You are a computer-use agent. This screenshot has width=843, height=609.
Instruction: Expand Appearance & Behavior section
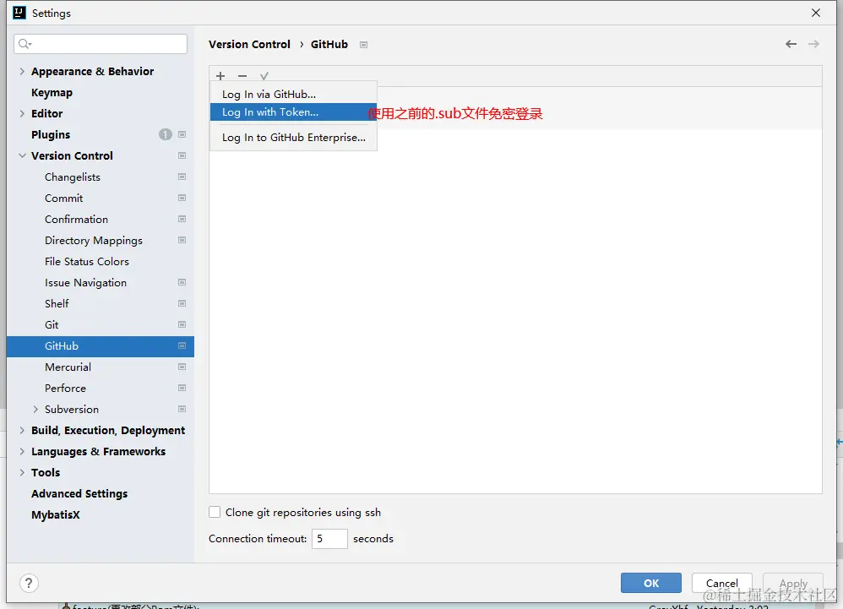tap(22, 71)
